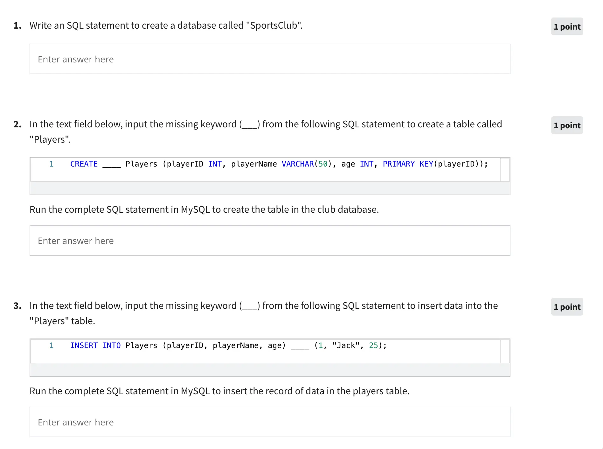The image size is (603, 449).
Task: Click the blank placeholder after CREATE
Action: click(112, 165)
